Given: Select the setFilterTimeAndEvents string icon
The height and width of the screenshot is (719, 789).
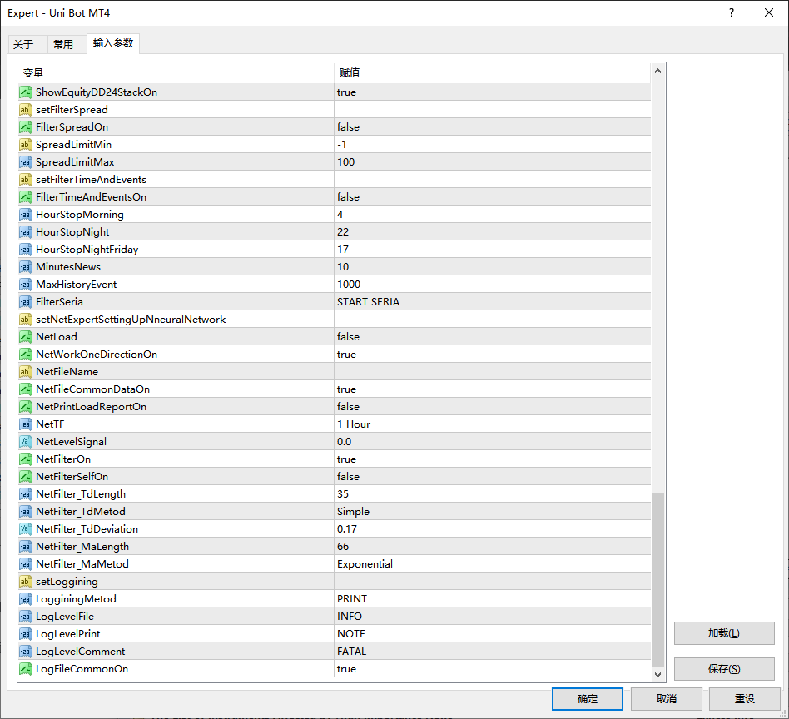Looking at the screenshot, I should (26, 180).
